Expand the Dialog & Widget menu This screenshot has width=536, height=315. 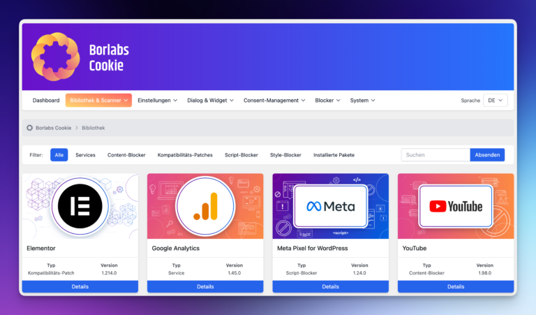tap(210, 100)
